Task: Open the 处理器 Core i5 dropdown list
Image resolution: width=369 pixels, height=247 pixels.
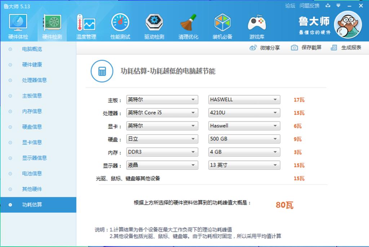Action: [x=162, y=113]
